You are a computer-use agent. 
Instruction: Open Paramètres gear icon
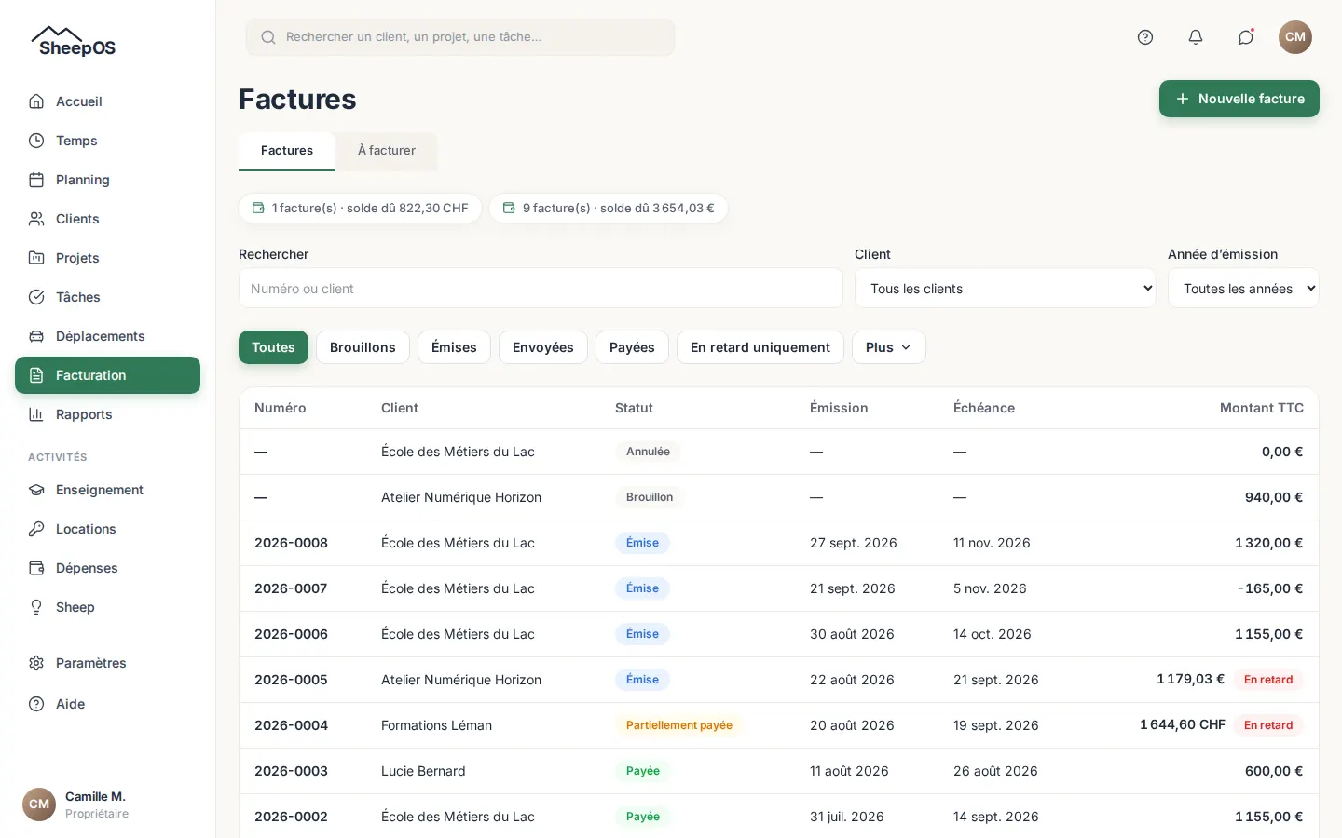pyautogui.click(x=36, y=663)
